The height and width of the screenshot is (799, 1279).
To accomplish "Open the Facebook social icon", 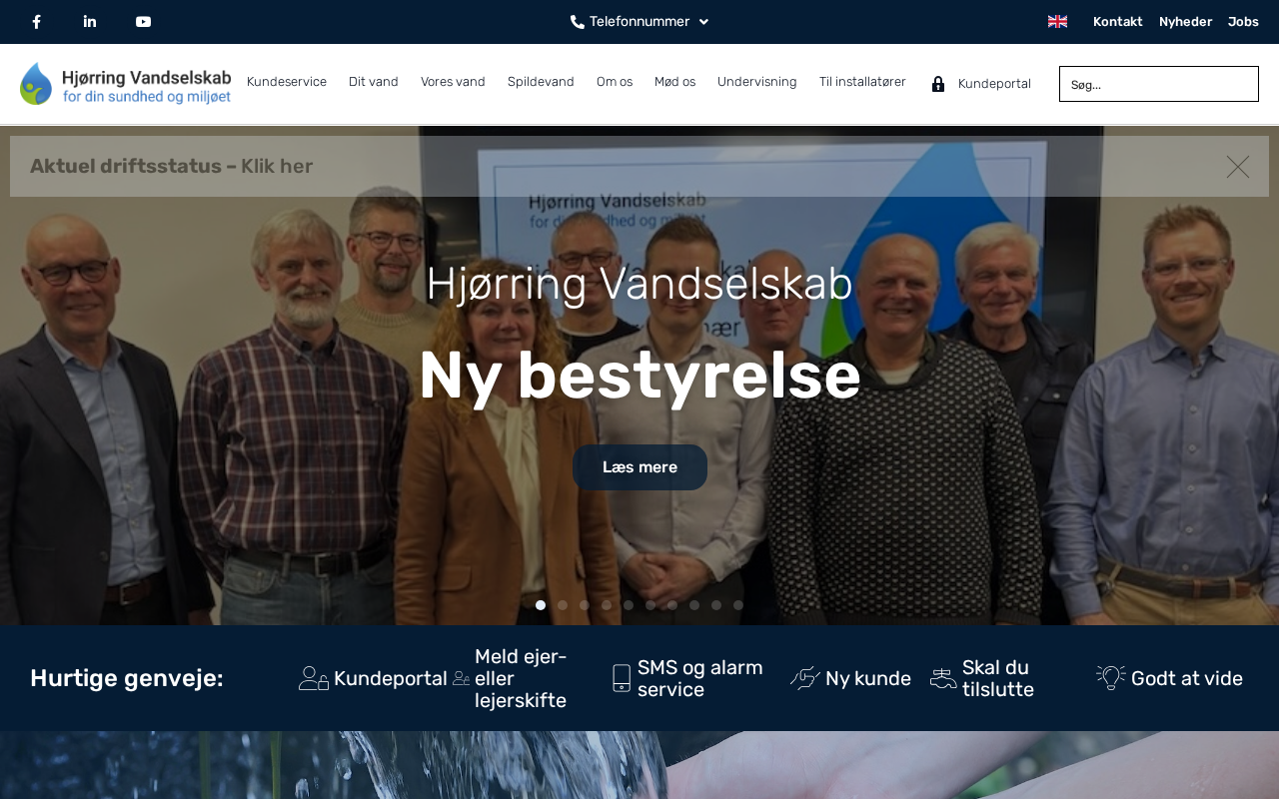I will [37, 22].
